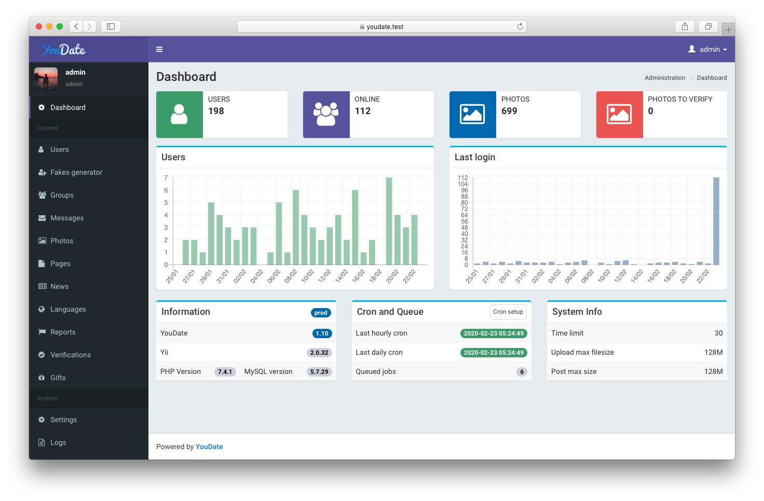Viewport: 764px width, 501px height.
Task: Click the Safari sidebar toggle button
Action: pos(111,26)
